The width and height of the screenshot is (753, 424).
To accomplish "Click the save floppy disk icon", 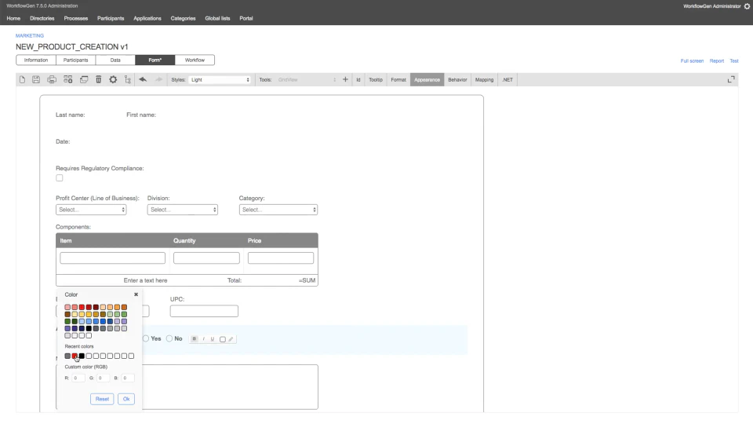I will coord(36,80).
